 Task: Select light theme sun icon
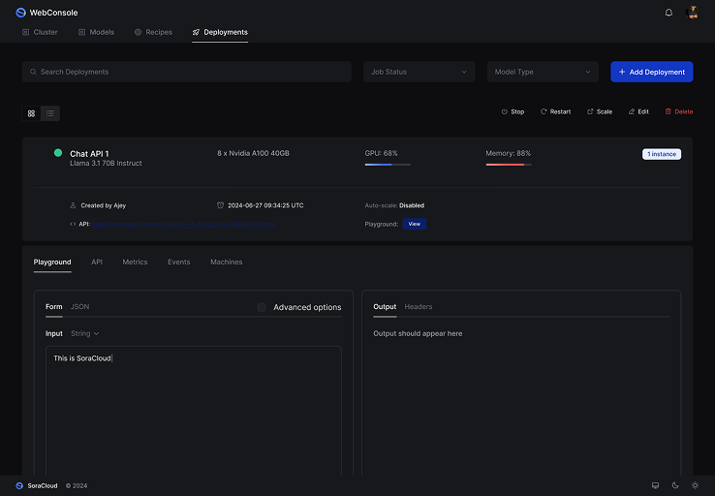click(695, 485)
